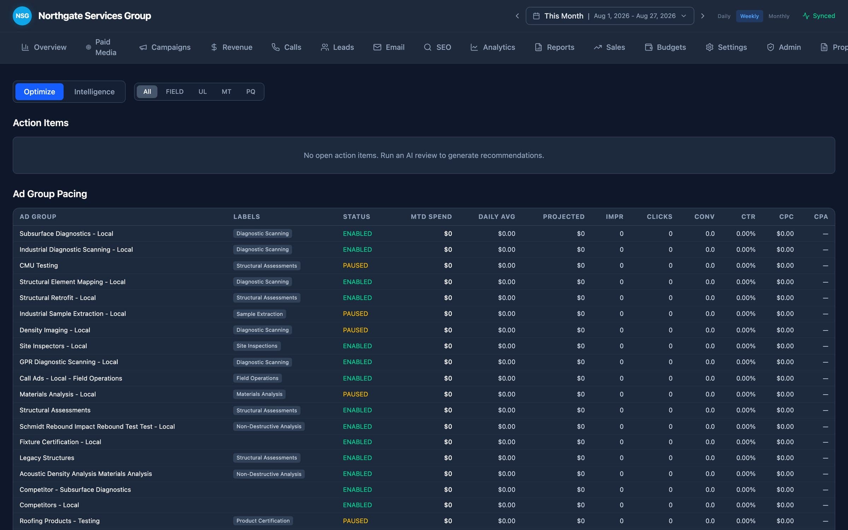Viewport: 848px width, 530px height.
Task: Go to previous date period
Action: point(517,16)
